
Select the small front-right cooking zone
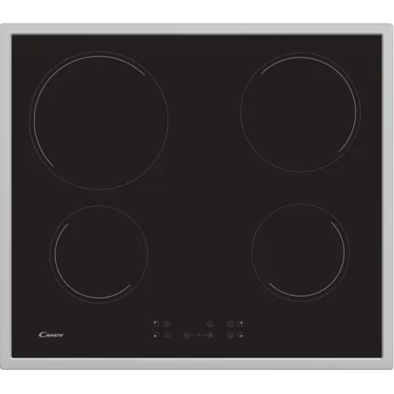300,252
